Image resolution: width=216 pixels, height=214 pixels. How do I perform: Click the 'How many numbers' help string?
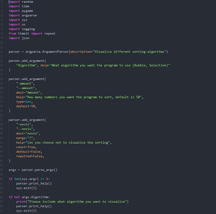coord(84,97)
